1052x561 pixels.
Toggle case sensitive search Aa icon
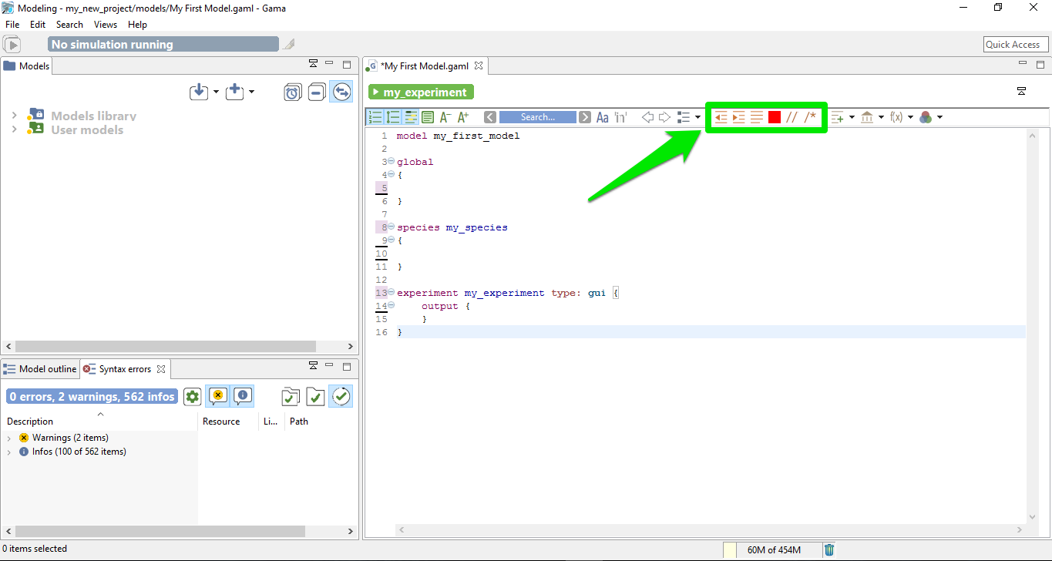[603, 117]
